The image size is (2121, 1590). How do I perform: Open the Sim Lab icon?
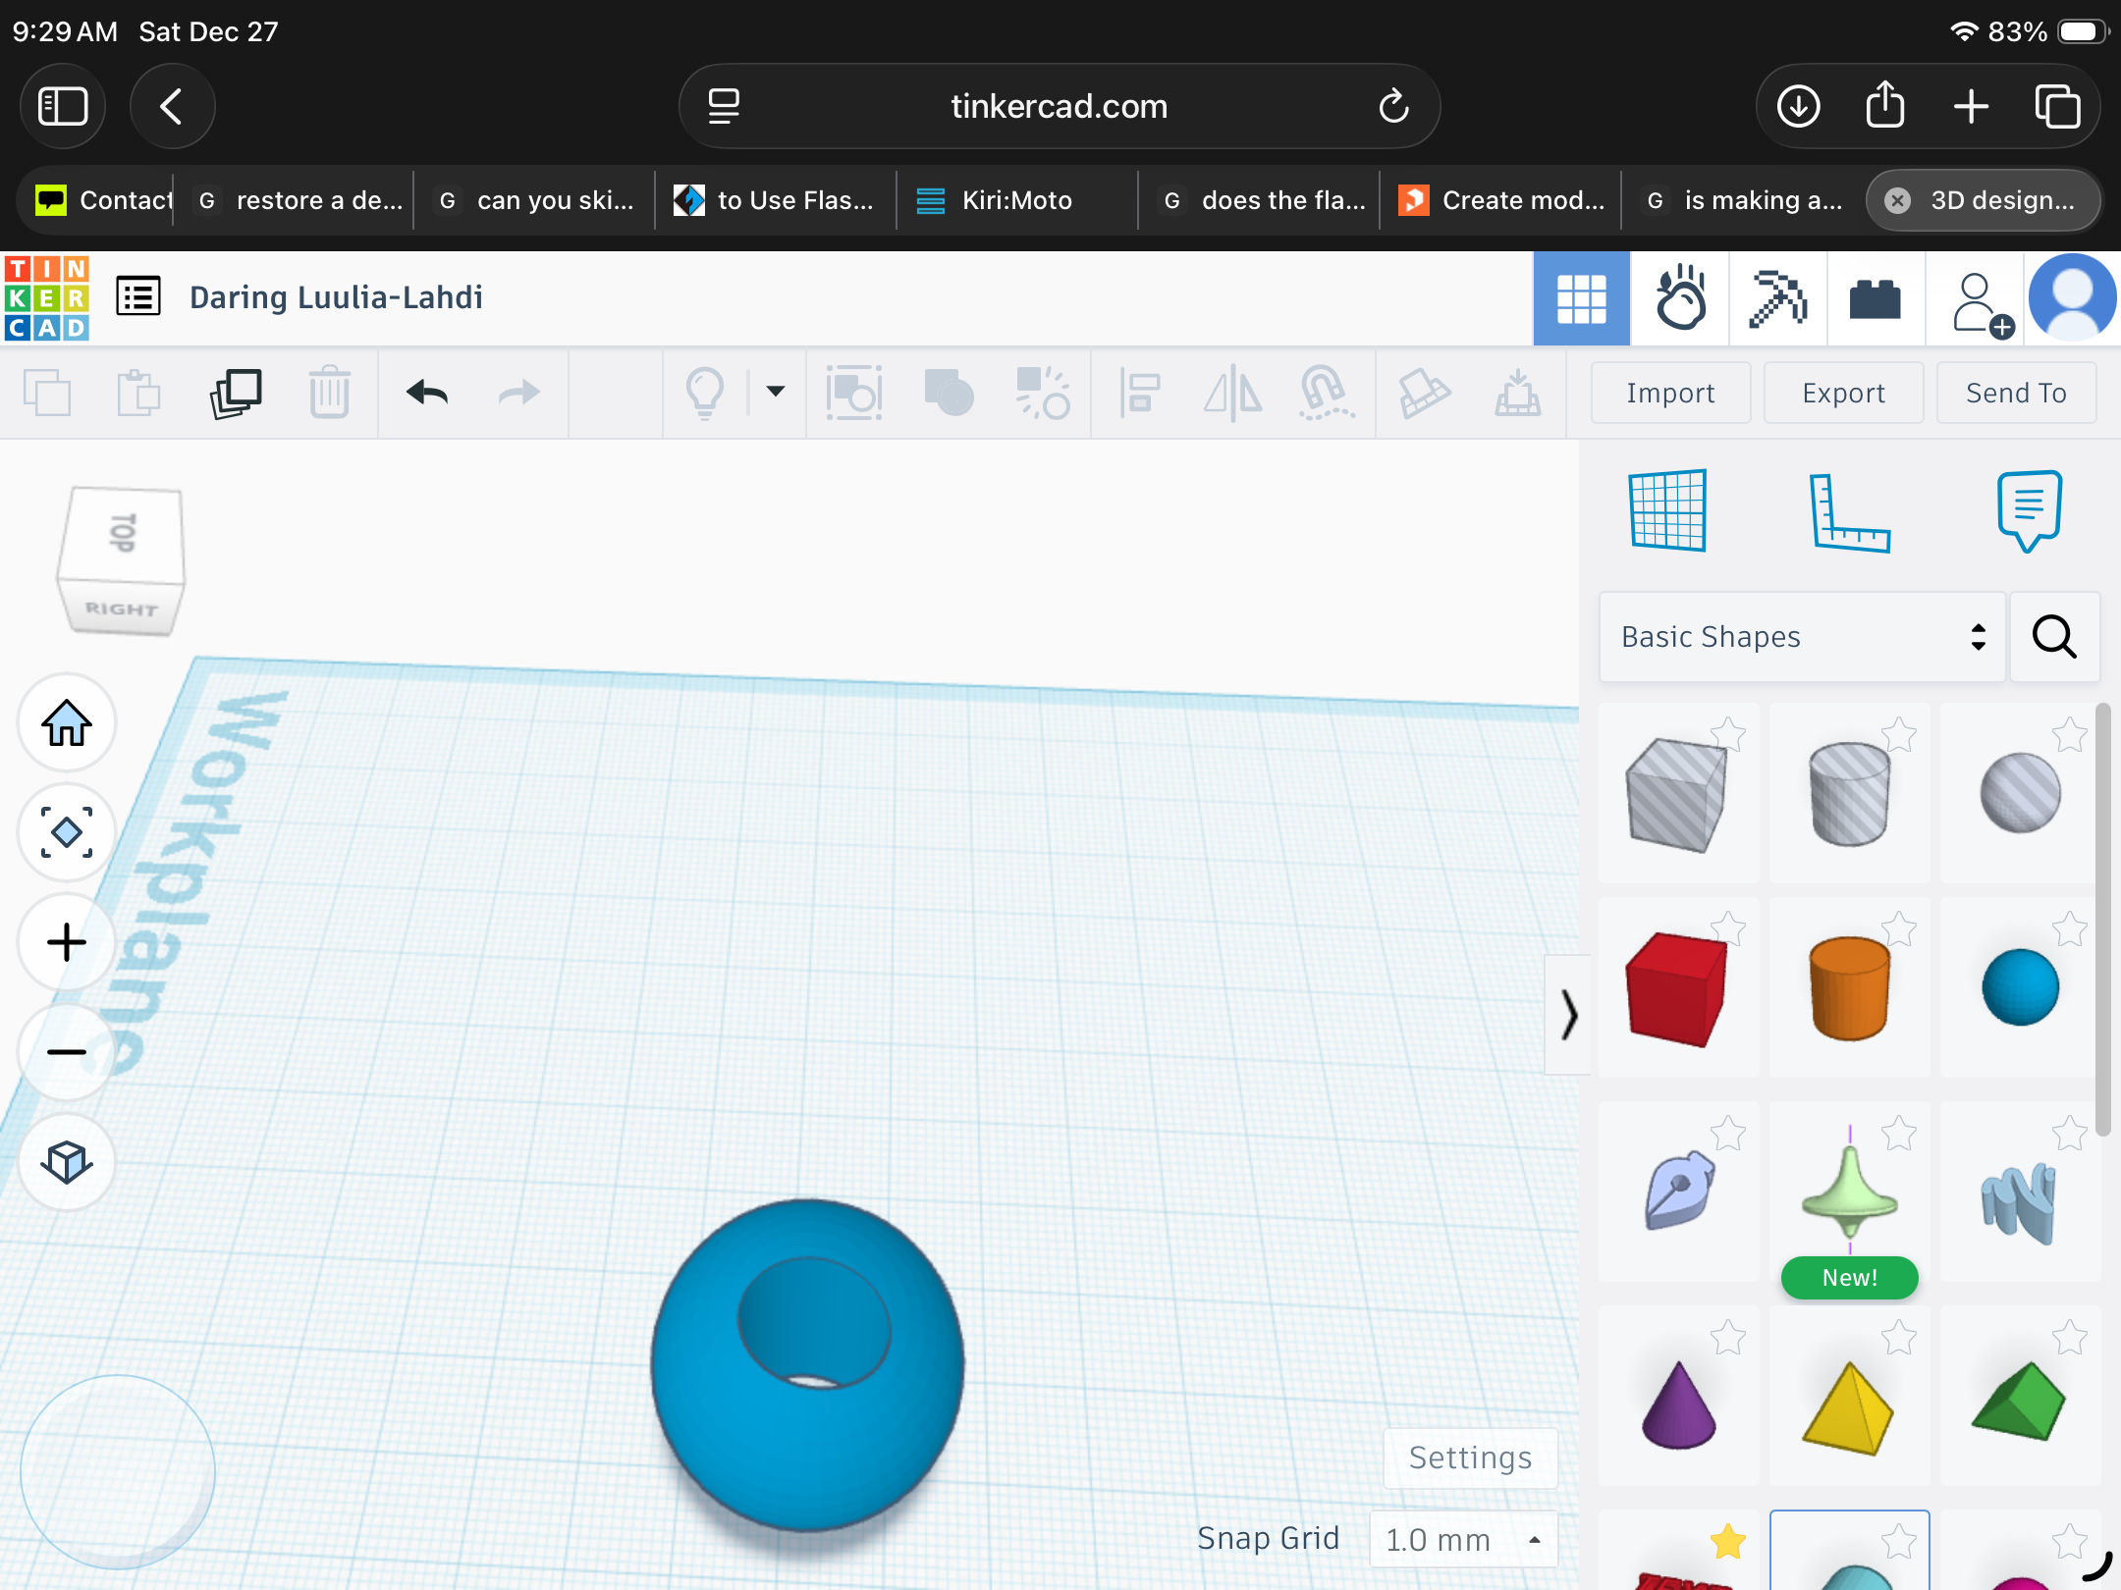[1680, 298]
